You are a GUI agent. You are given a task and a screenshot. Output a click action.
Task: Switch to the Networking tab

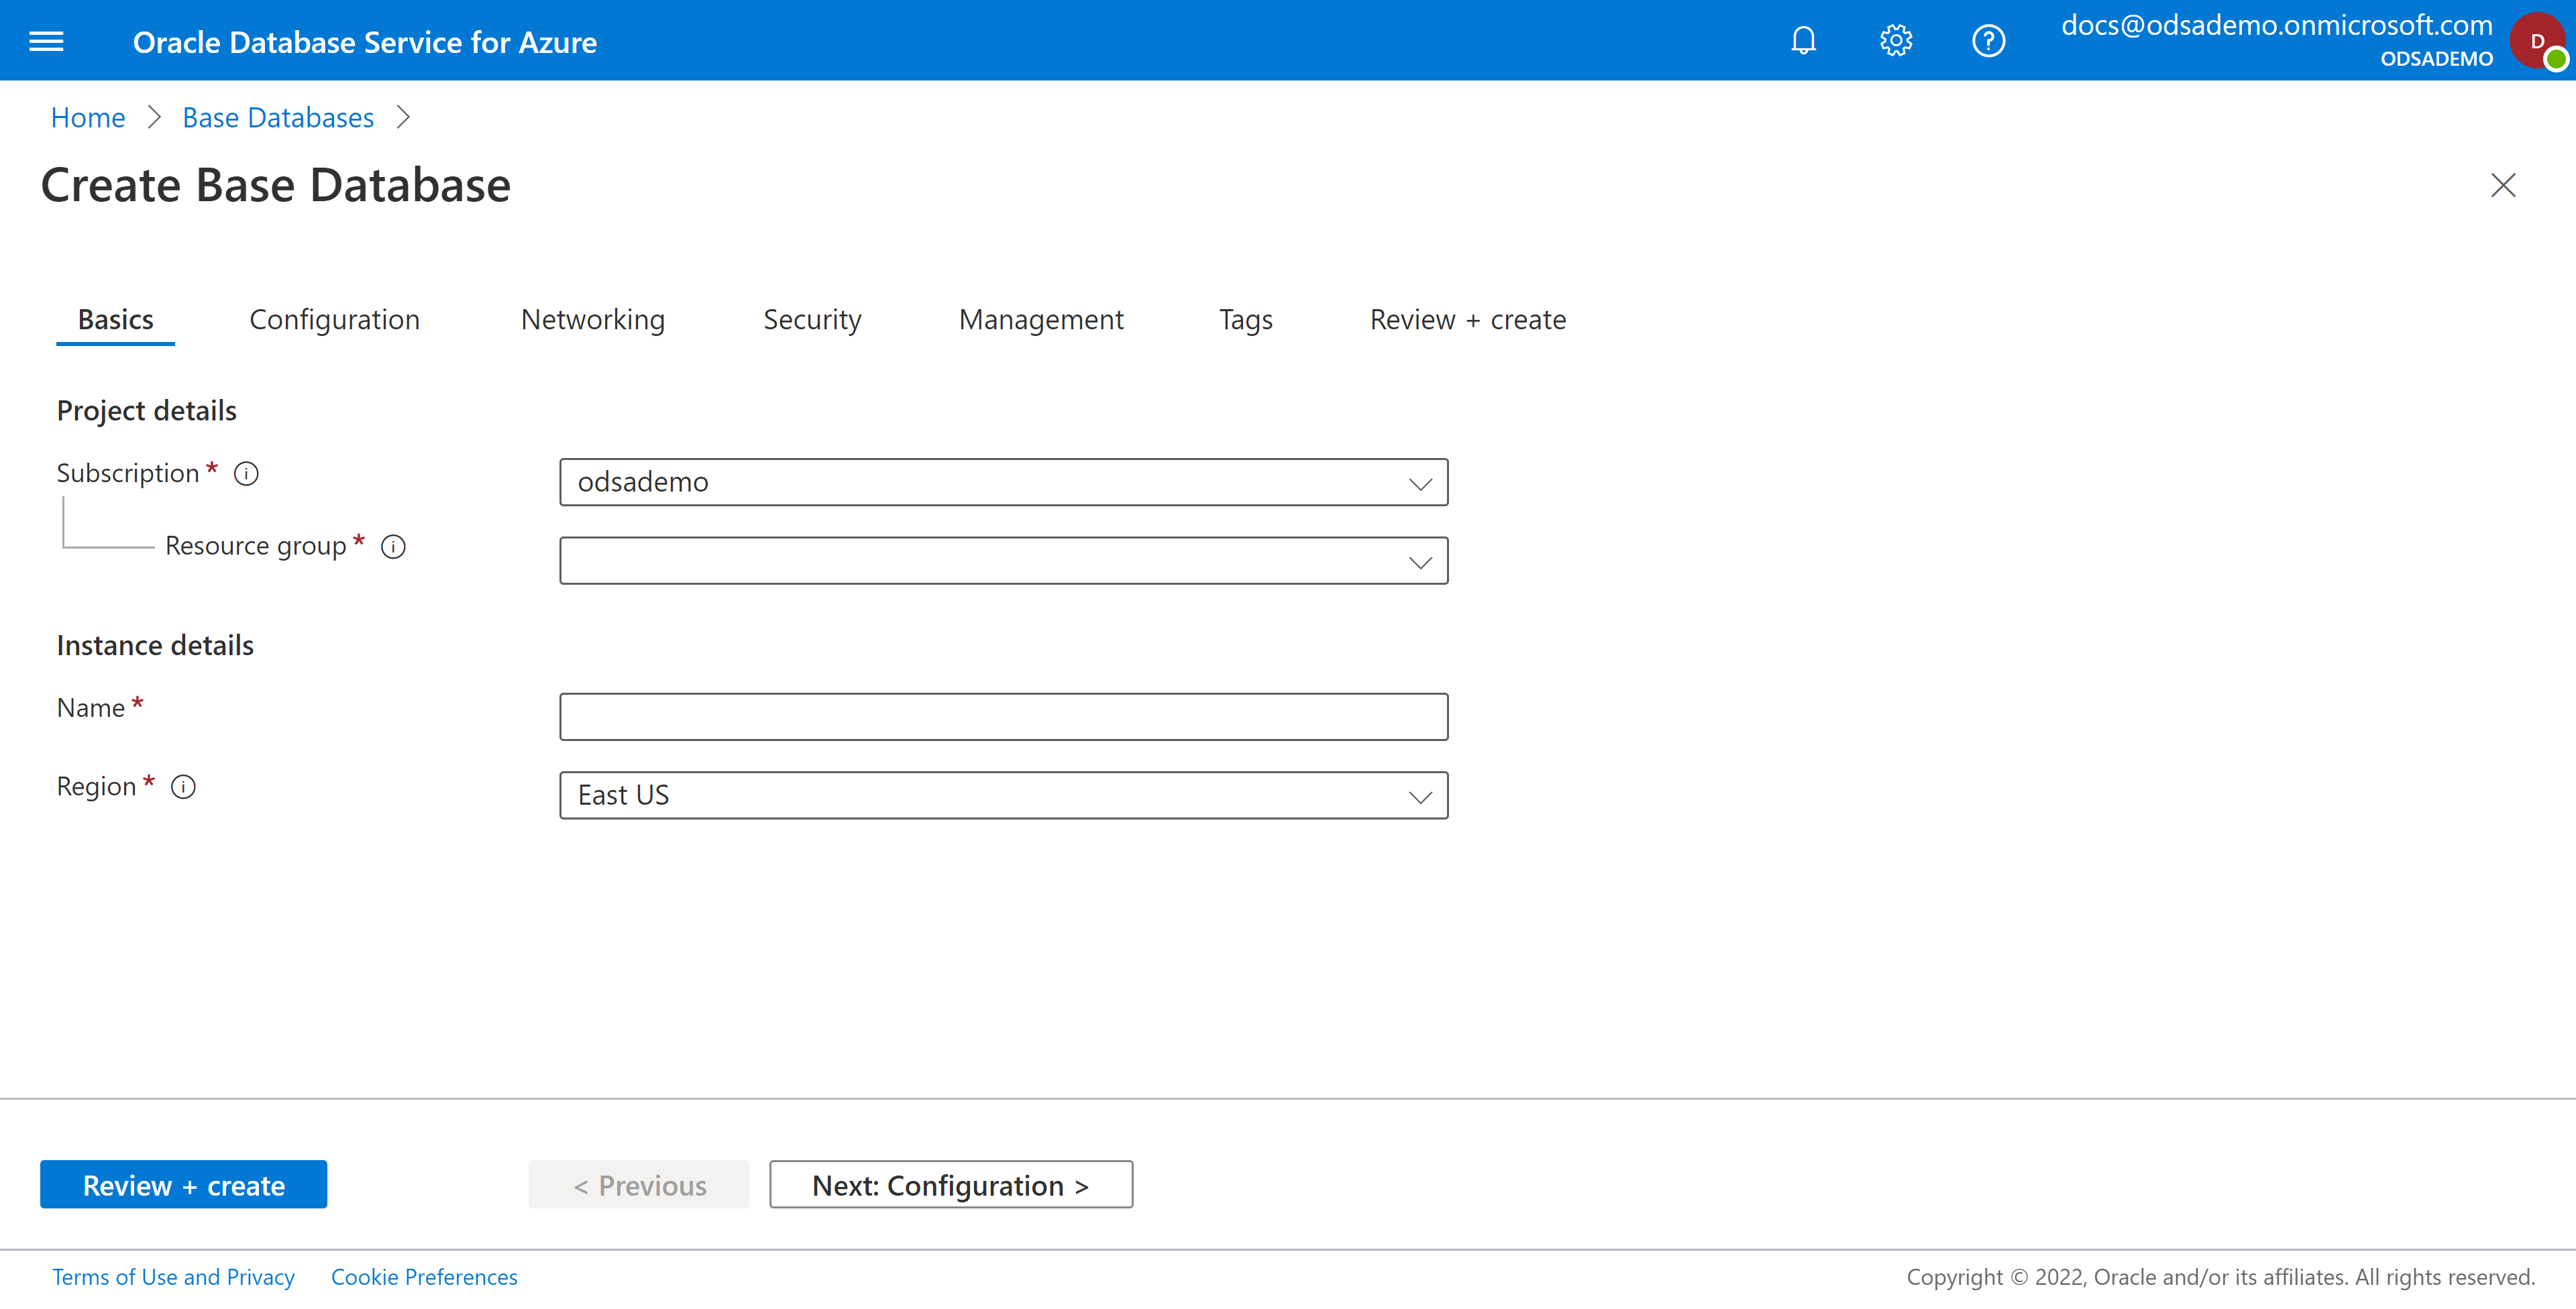pyautogui.click(x=592, y=320)
